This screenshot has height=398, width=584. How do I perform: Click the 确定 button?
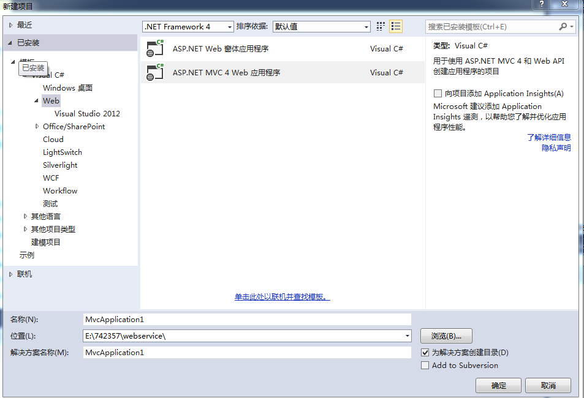(x=498, y=385)
